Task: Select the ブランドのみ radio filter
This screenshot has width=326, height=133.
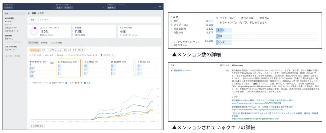Action: pyautogui.click(x=30, y=55)
